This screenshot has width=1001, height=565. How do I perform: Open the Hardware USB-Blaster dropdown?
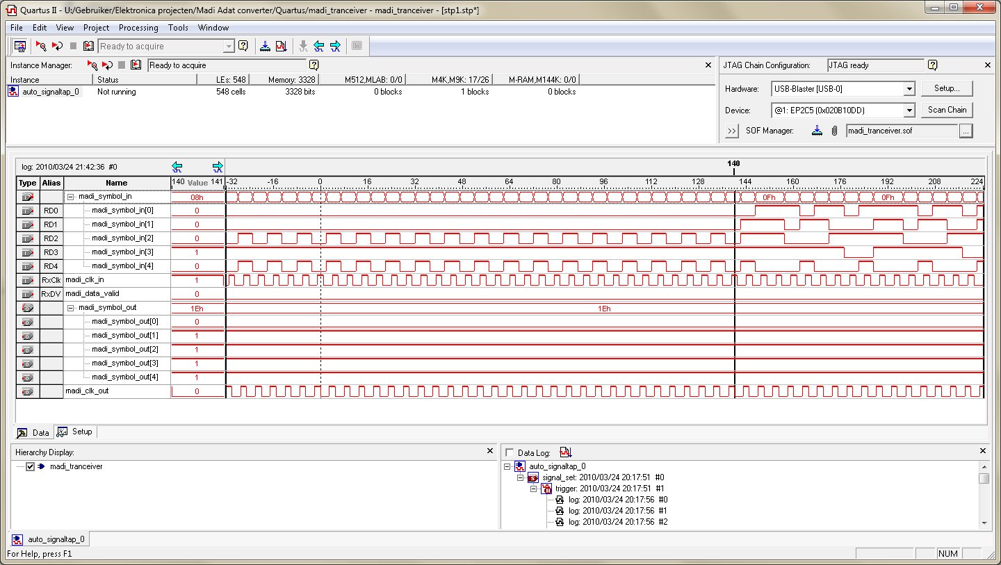coord(909,89)
